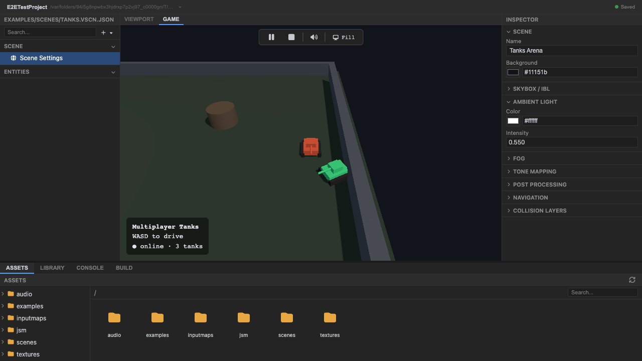Select the Scene Settings globe icon
This screenshot has width=642, height=361.
coord(14,58)
